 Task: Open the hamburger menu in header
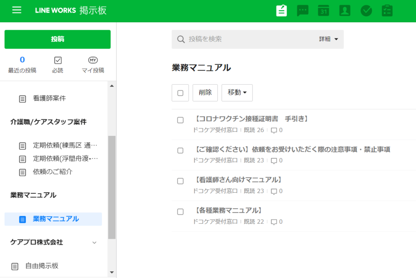pos(17,10)
